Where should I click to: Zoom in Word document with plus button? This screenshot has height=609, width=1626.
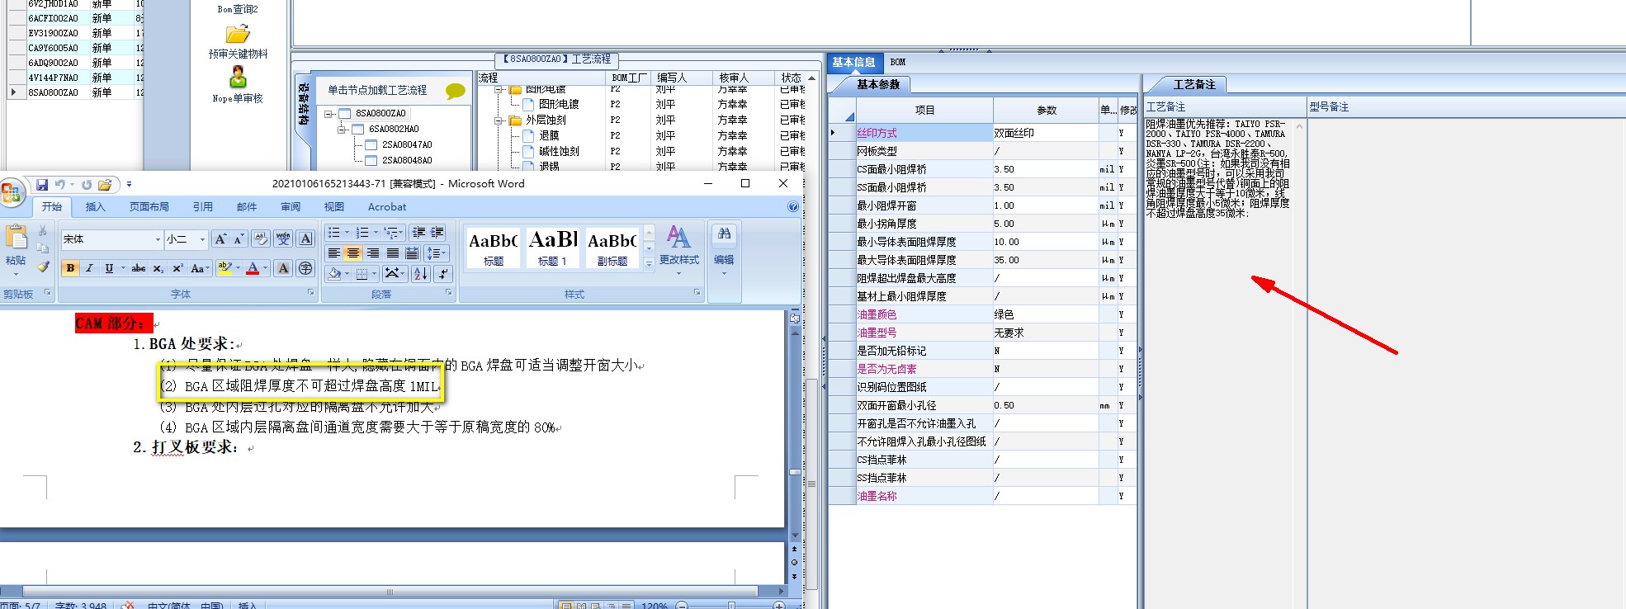tap(778, 606)
